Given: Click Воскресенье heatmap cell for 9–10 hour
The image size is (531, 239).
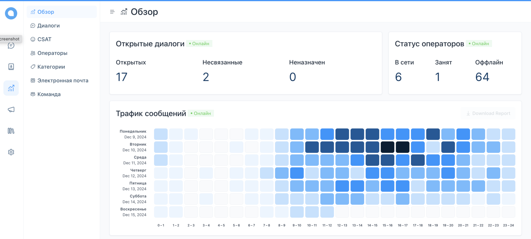Looking at the screenshot, I should point(297,212).
